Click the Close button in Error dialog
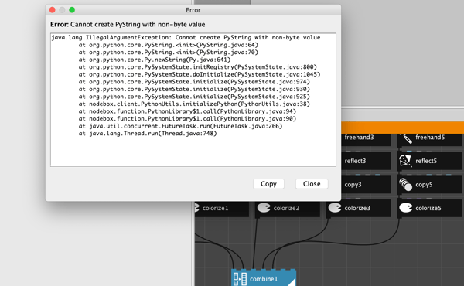This screenshot has height=286, width=464. [x=312, y=184]
